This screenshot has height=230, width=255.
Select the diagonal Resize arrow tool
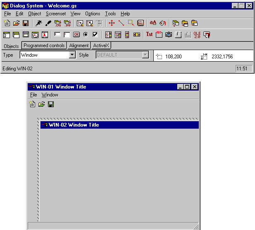click(122, 23)
